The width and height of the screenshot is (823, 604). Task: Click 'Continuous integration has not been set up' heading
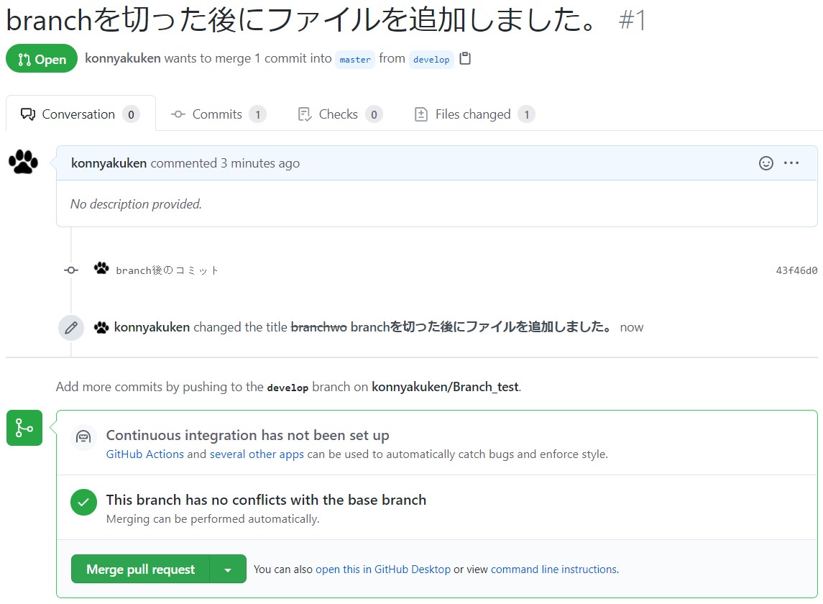248,436
